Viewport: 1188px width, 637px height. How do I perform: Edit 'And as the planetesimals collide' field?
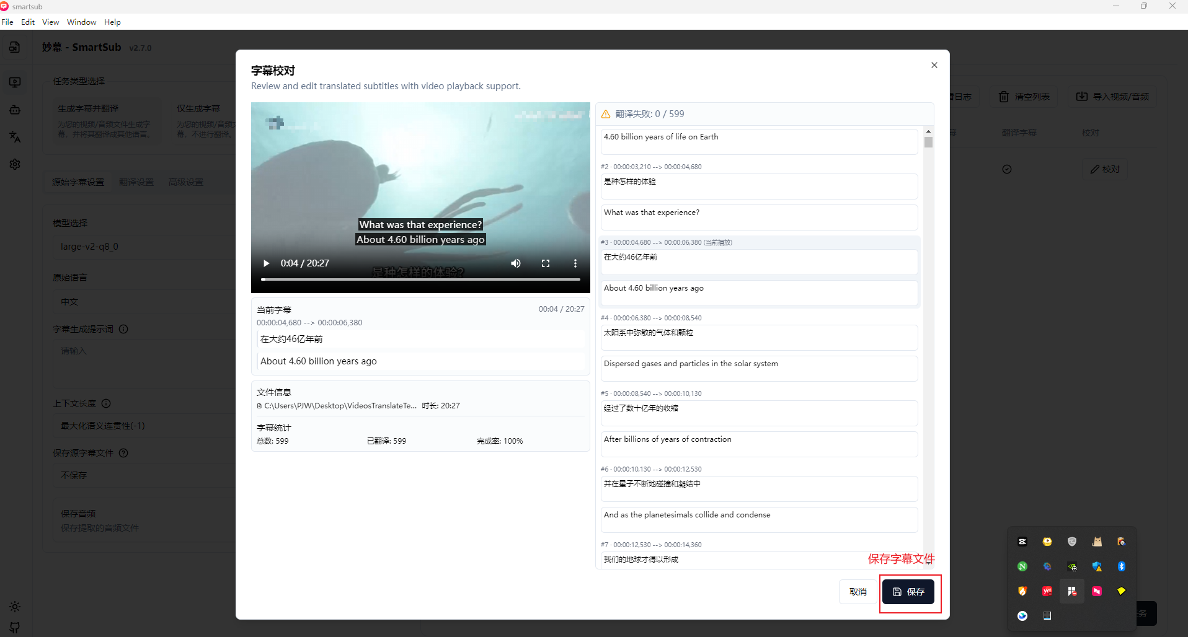pos(759,519)
